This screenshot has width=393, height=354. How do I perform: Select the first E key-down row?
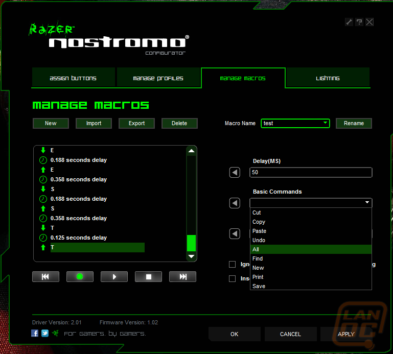[x=92, y=150]
